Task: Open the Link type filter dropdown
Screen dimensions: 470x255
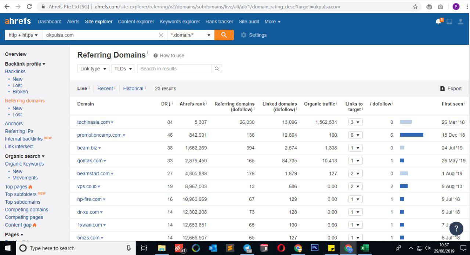Action: coord(93,69)
